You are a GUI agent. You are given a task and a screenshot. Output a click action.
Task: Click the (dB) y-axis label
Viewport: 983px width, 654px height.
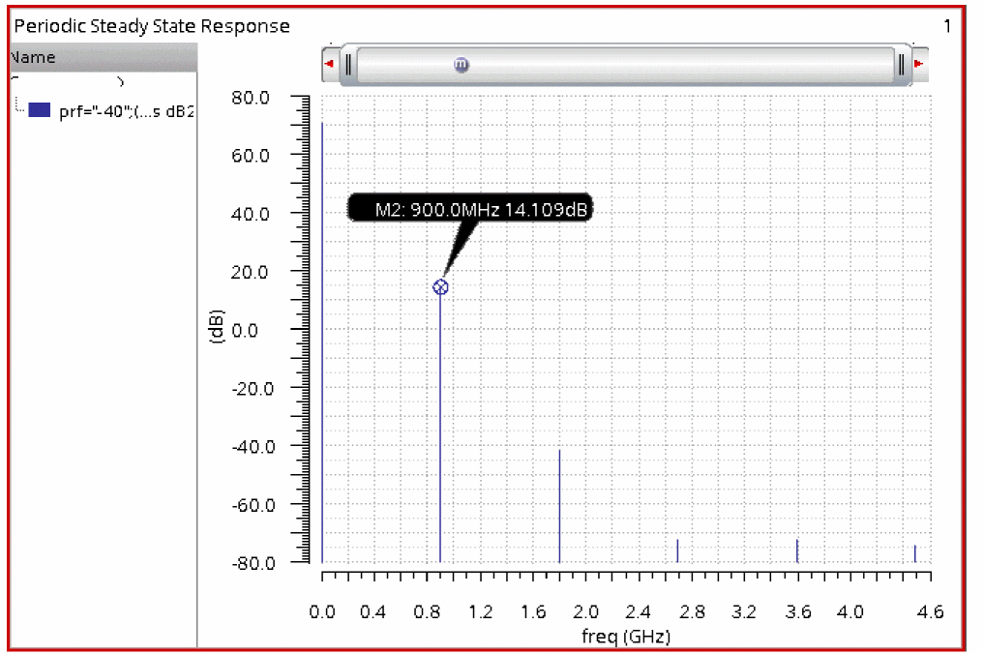pyautogui.click(x=215, y=326)
